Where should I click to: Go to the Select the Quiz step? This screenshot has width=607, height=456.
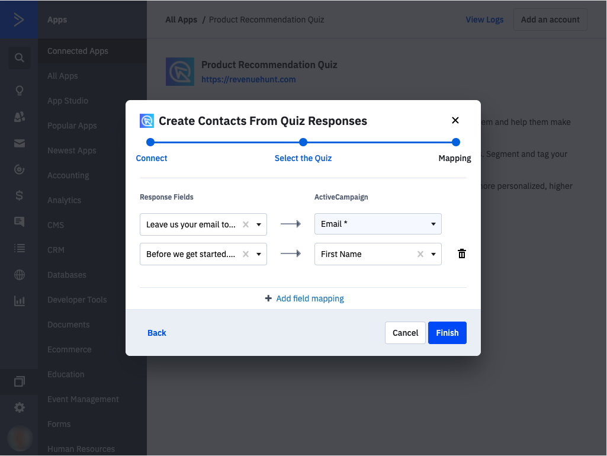click(x=303, y=158)
